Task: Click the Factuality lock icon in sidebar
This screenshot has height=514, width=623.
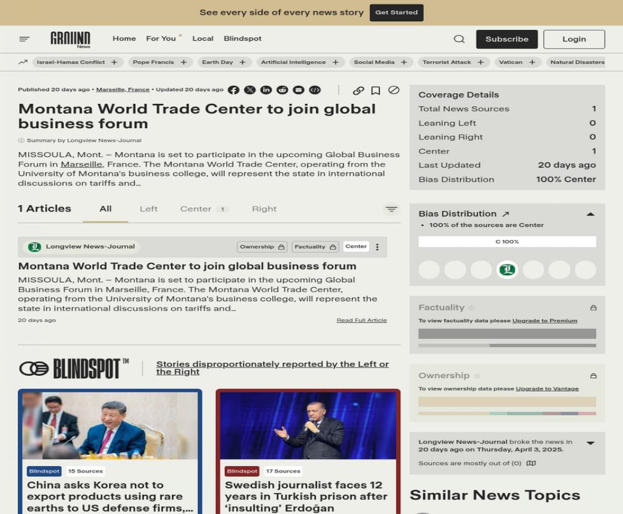Action: coord(593,308)
